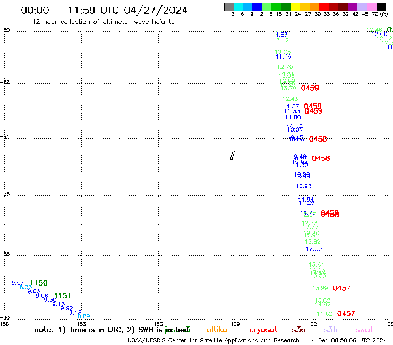
Task: Click the NOAA/NESDIS credit line
Action: 213,341
